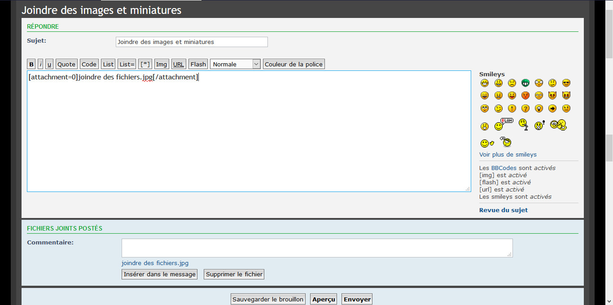Insert the wide-eyed surprised smiley
This screenshot has width=613, height=305.
click(539, 83)
